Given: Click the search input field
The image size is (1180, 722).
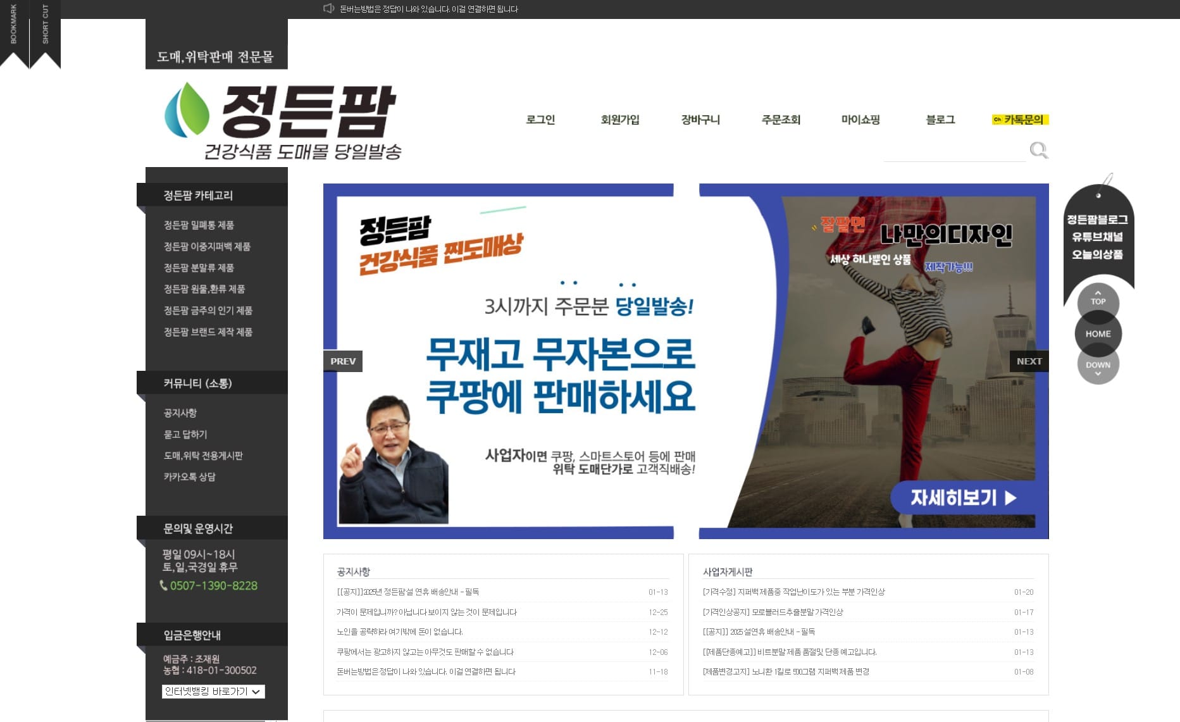Looking at the screenshot, I should click(x=954, y=151).
